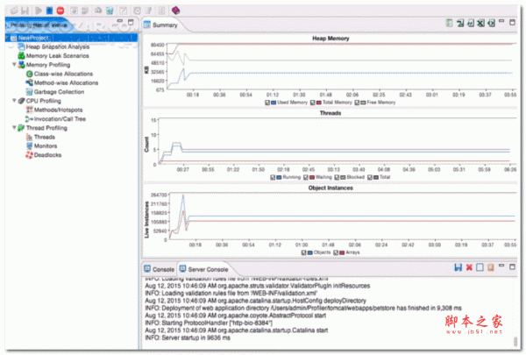Click the Garbage Collection tree icon
The height and width of the screenshot is (355, 526).
coord(30,92)
